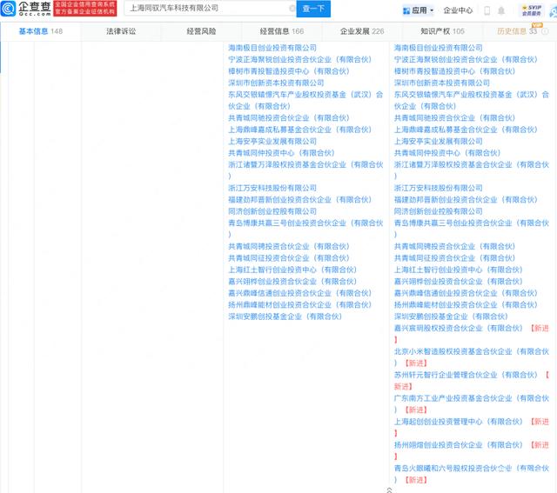The image size is (557, 493).
Task: Click the info icon beside 历史信息
Action: (x=545, y=31)
